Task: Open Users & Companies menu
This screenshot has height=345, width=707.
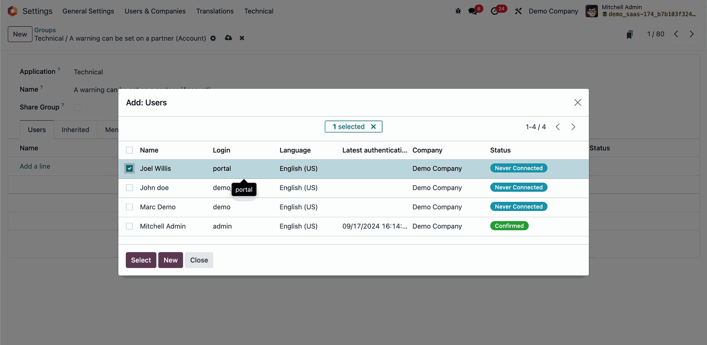Action: [155, 11]
